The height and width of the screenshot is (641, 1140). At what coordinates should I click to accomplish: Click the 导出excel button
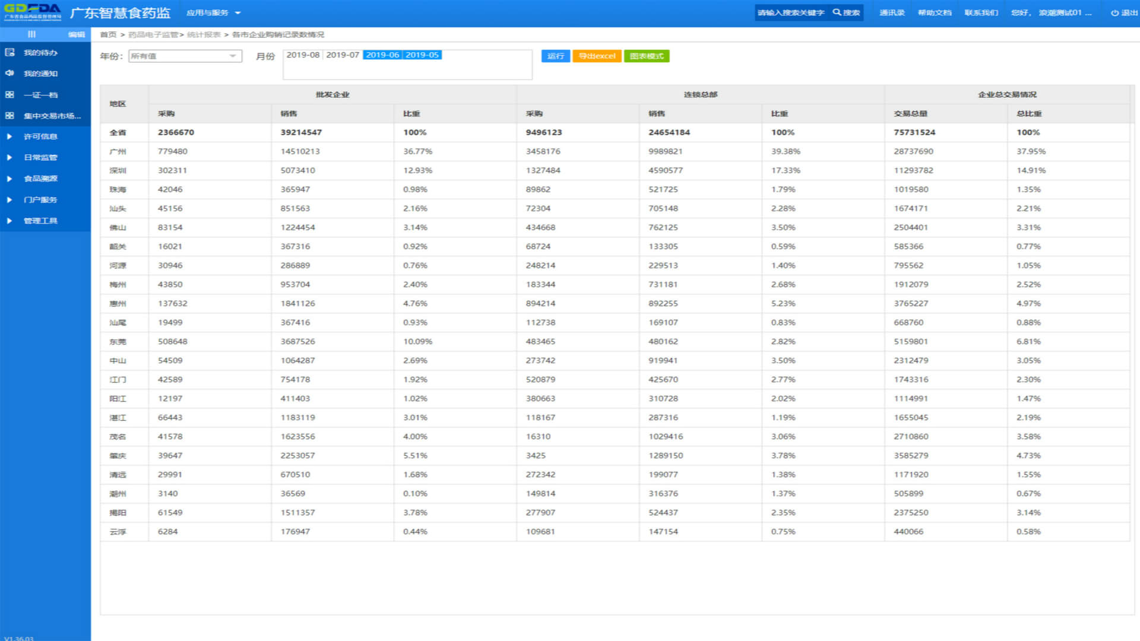(597, 56)
